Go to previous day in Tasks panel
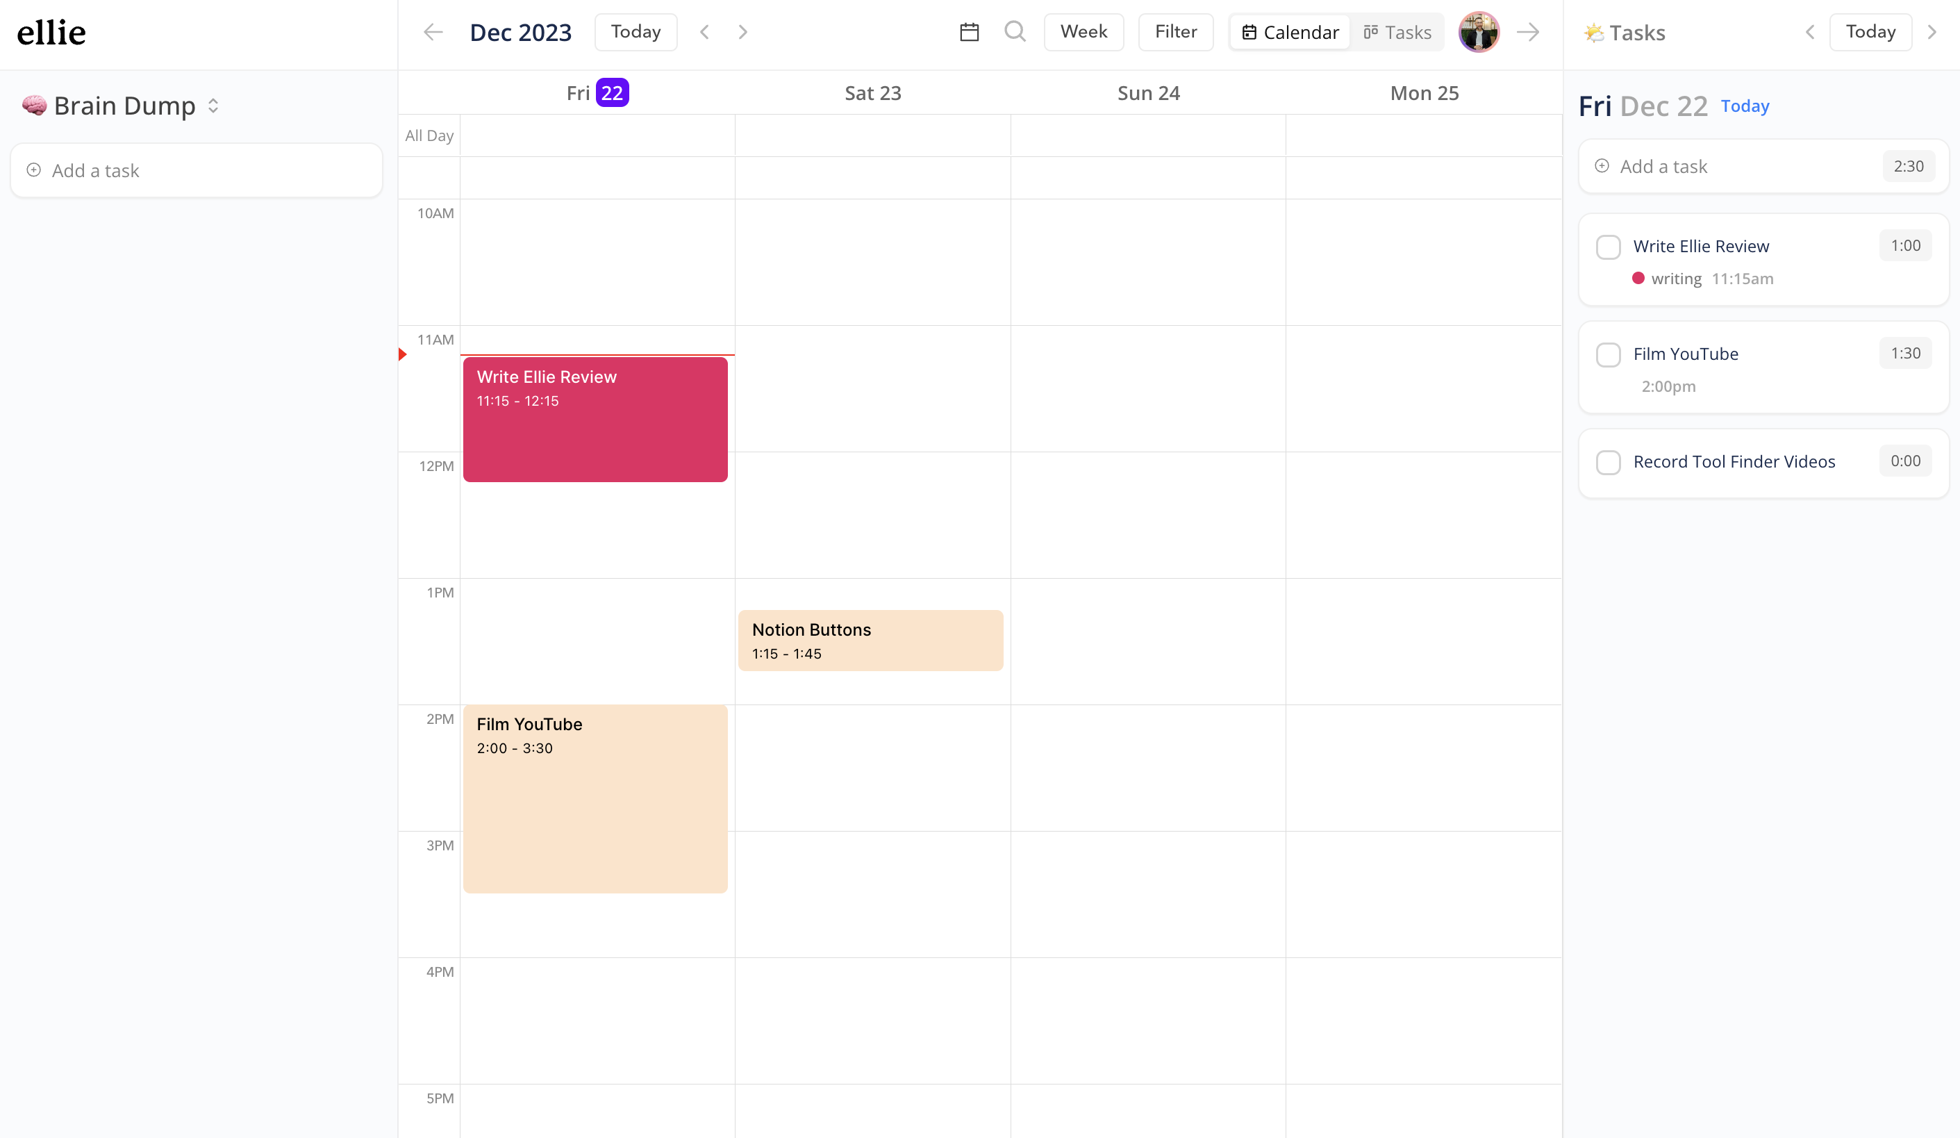The width and height of the screenshot is (1960, 1138). coord(1810,32)
